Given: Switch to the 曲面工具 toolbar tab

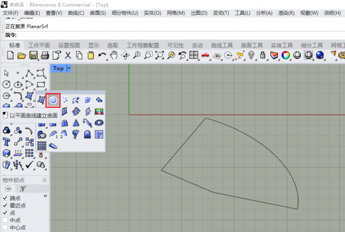Looking at the screenshot, I should click(x=252, y=45).
